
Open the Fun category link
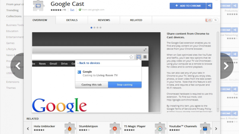72,10
